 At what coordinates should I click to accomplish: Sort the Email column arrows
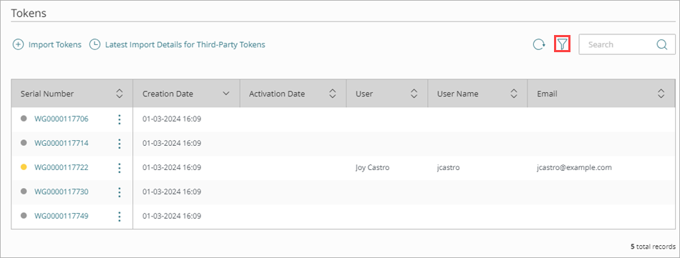(661, 94)
